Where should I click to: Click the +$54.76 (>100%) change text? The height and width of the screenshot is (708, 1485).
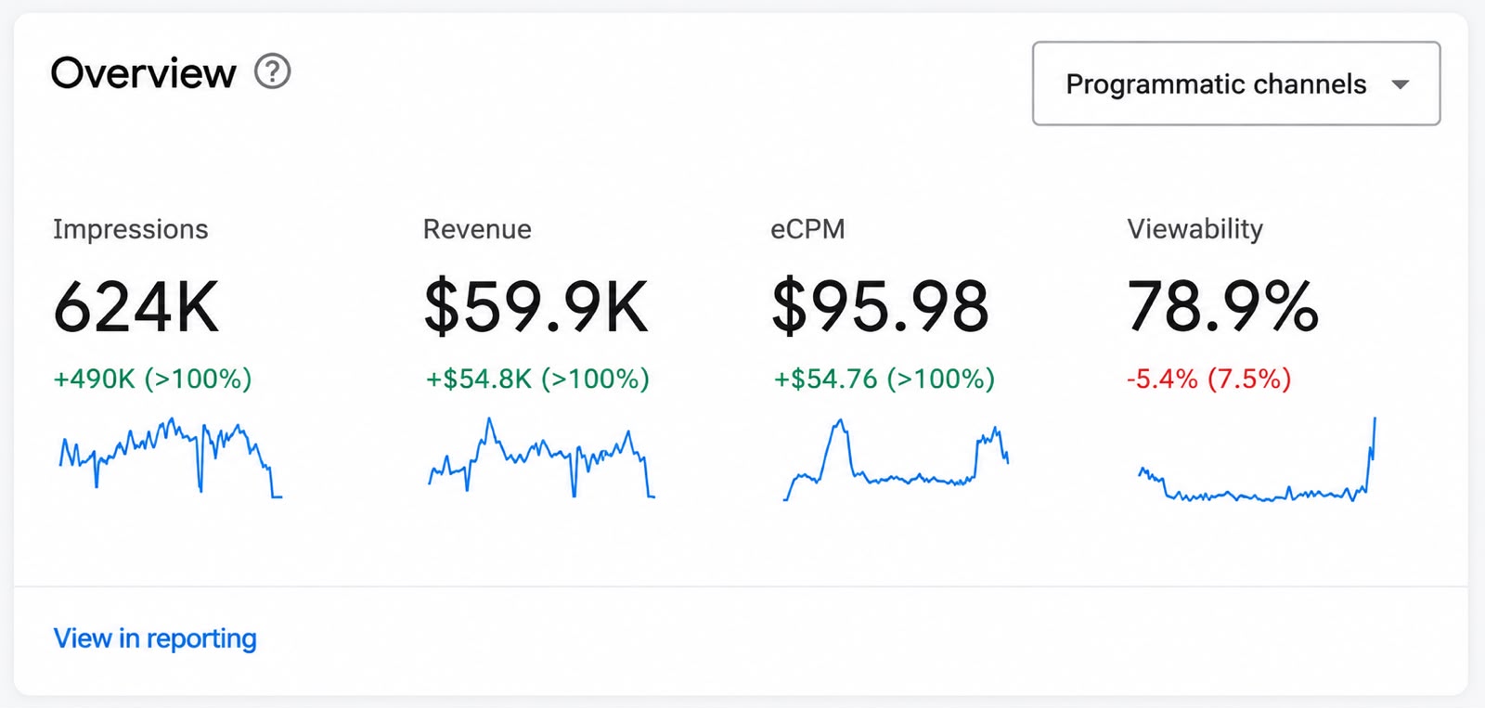click(885, 379)
